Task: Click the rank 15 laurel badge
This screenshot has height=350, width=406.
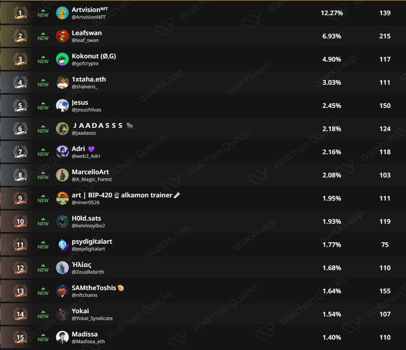Action: (x=20, y=337)
